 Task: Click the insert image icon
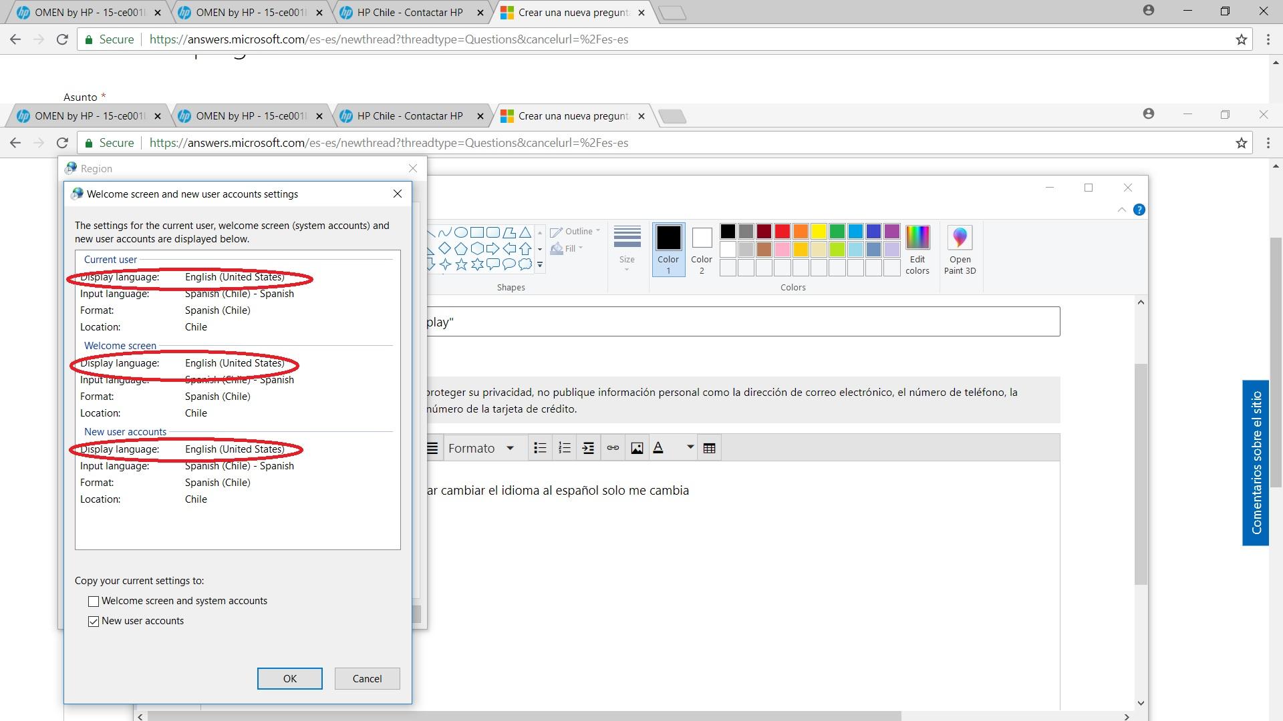tap(637, 447)
